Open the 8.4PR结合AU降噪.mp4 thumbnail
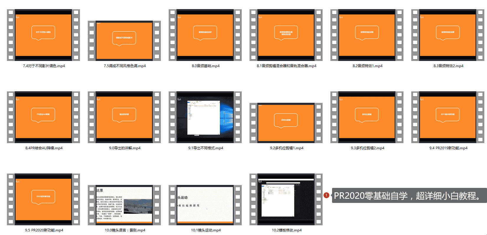Viewport: 487px width, 235px height. pyautogui.click(x=43, y=117)
